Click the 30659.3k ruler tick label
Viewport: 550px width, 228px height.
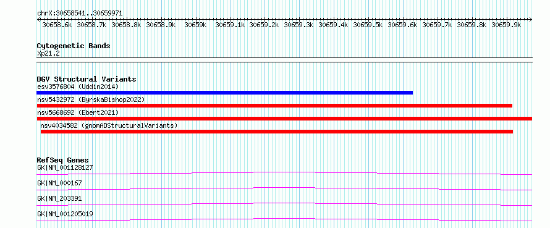[x=299, y=25]
